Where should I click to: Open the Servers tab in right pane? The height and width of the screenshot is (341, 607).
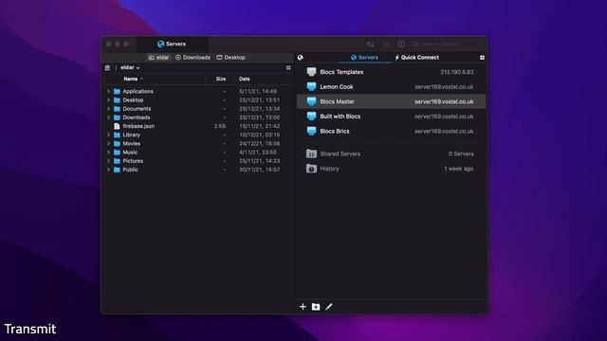coord(364,57)
